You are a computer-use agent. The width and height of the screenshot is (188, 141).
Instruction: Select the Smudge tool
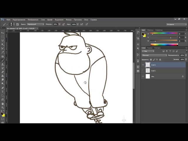[x=3, y=80]
